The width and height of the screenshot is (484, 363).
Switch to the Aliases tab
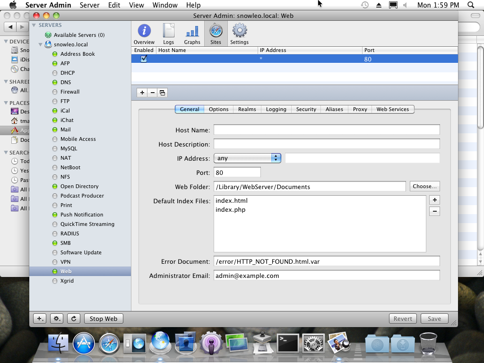click(334, 109)
